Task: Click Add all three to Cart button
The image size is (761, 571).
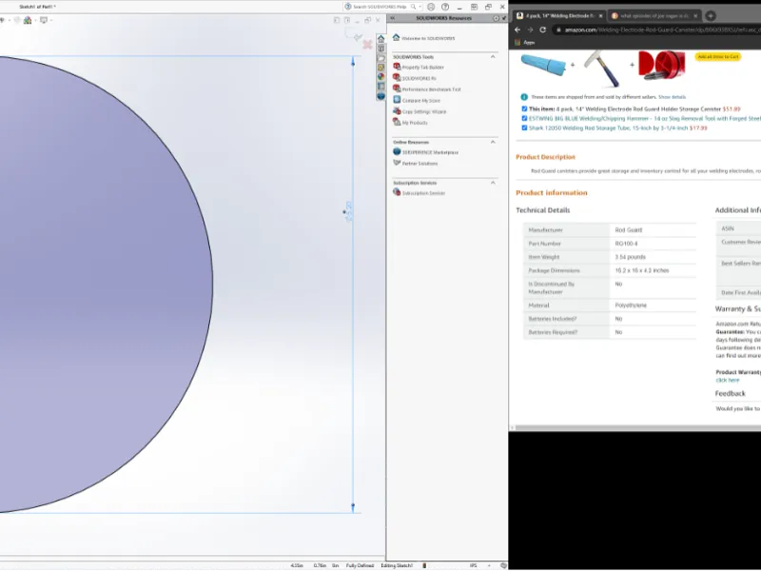Action: [718, 57]
